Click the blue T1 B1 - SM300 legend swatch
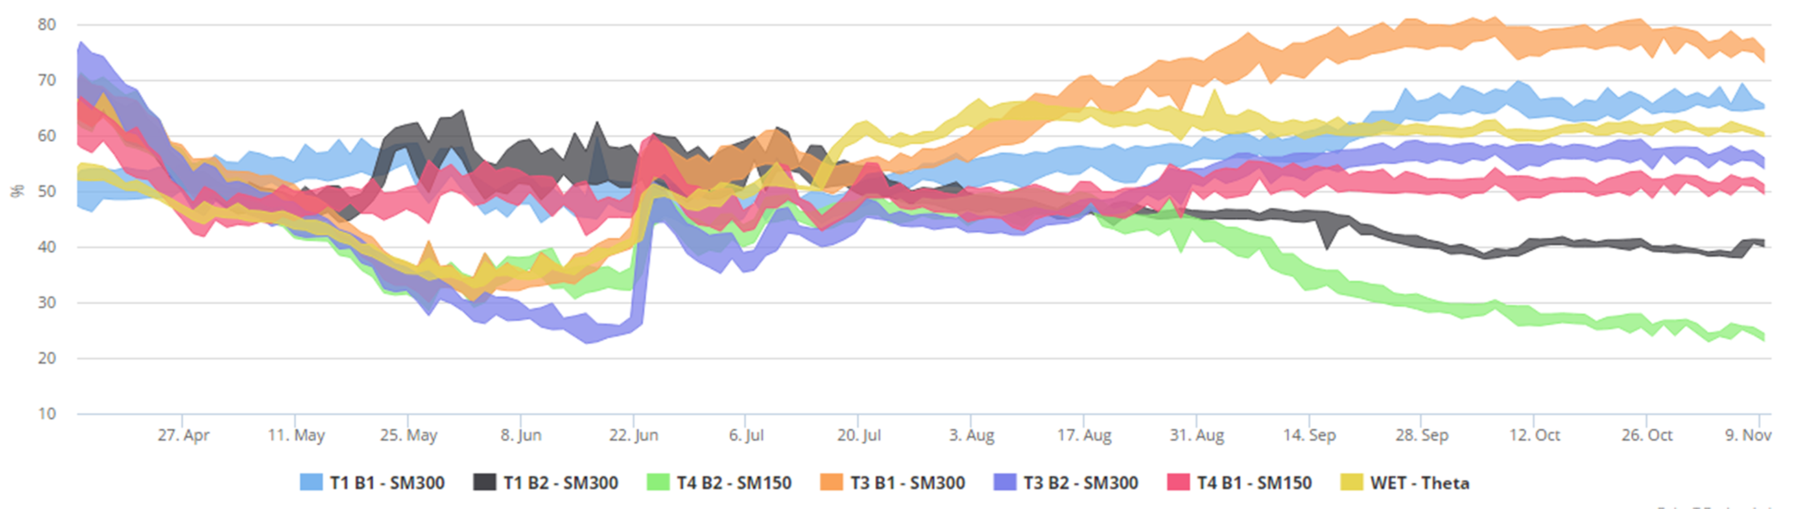Screen dimensions: 1793x509 311,482
